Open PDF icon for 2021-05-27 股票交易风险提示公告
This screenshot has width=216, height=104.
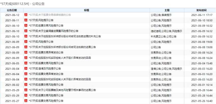[26, 101]
